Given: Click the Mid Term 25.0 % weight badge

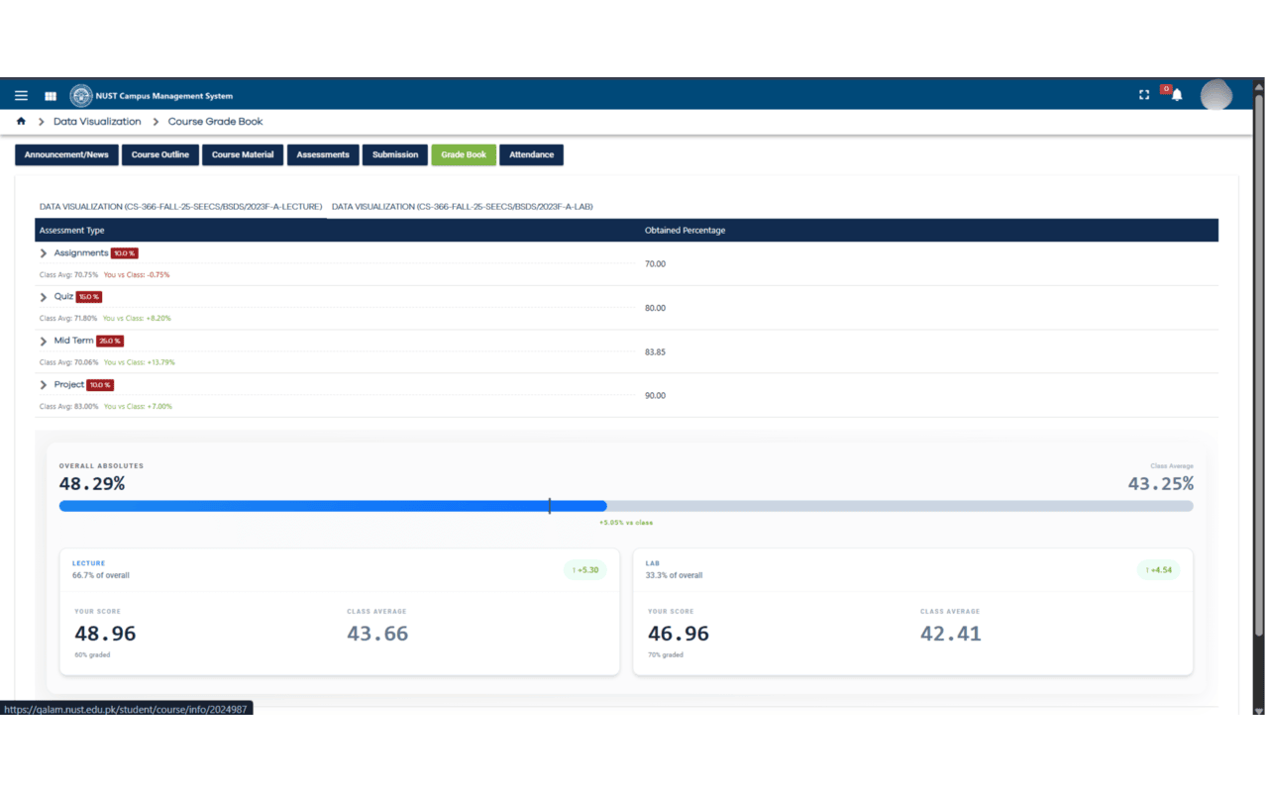Looking at the screenshot, I should pos(110,341).
